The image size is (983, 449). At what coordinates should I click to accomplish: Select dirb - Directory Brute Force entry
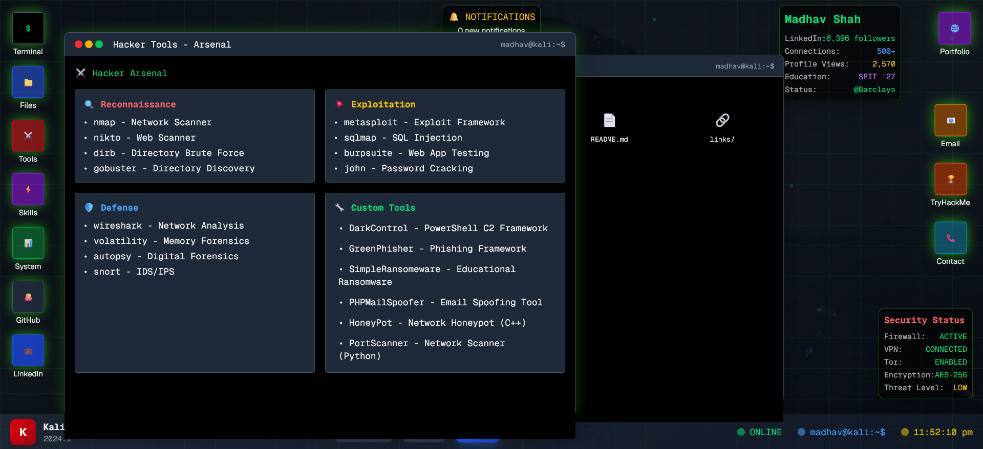click(x=168, y=153)
